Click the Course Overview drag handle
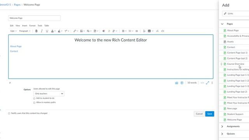The image size is (249, 140). [x=221, y=64]
